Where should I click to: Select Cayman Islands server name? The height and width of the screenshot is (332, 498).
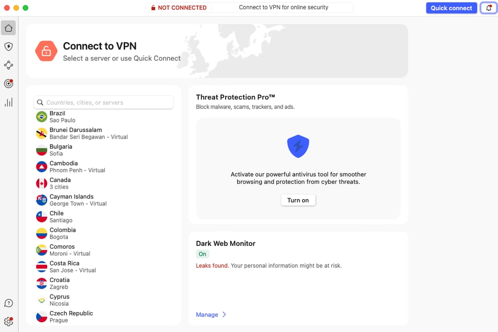pos(71,197)
